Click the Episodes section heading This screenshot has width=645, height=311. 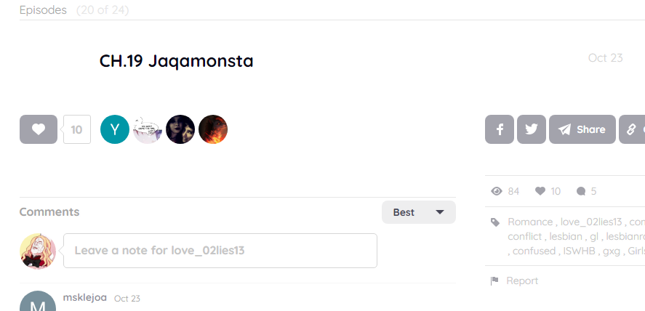43,10
